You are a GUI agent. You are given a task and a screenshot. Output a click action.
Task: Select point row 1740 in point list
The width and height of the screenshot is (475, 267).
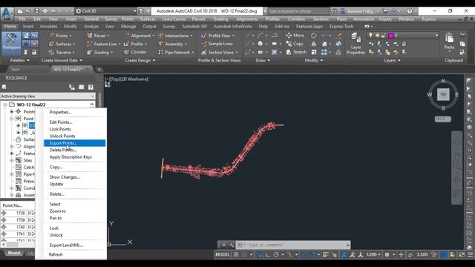pyautogui.click(x=18, y=227)
